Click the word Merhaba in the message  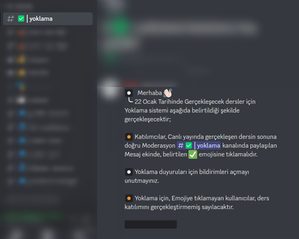pyautogui.click(x=150, y=93)
